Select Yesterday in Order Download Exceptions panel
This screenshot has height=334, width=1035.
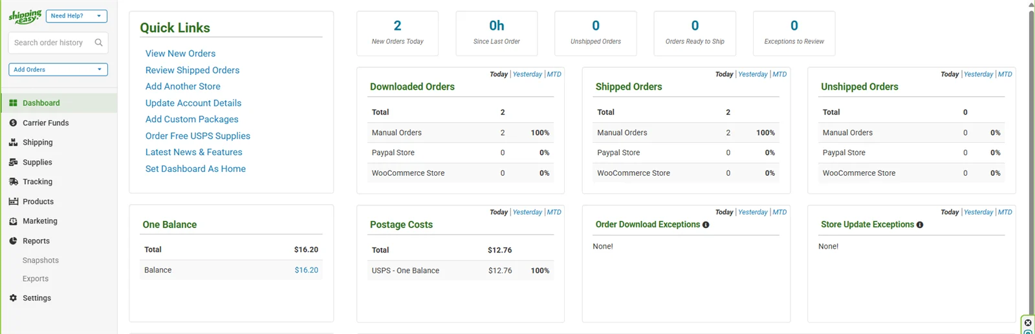tap(753, 212)
